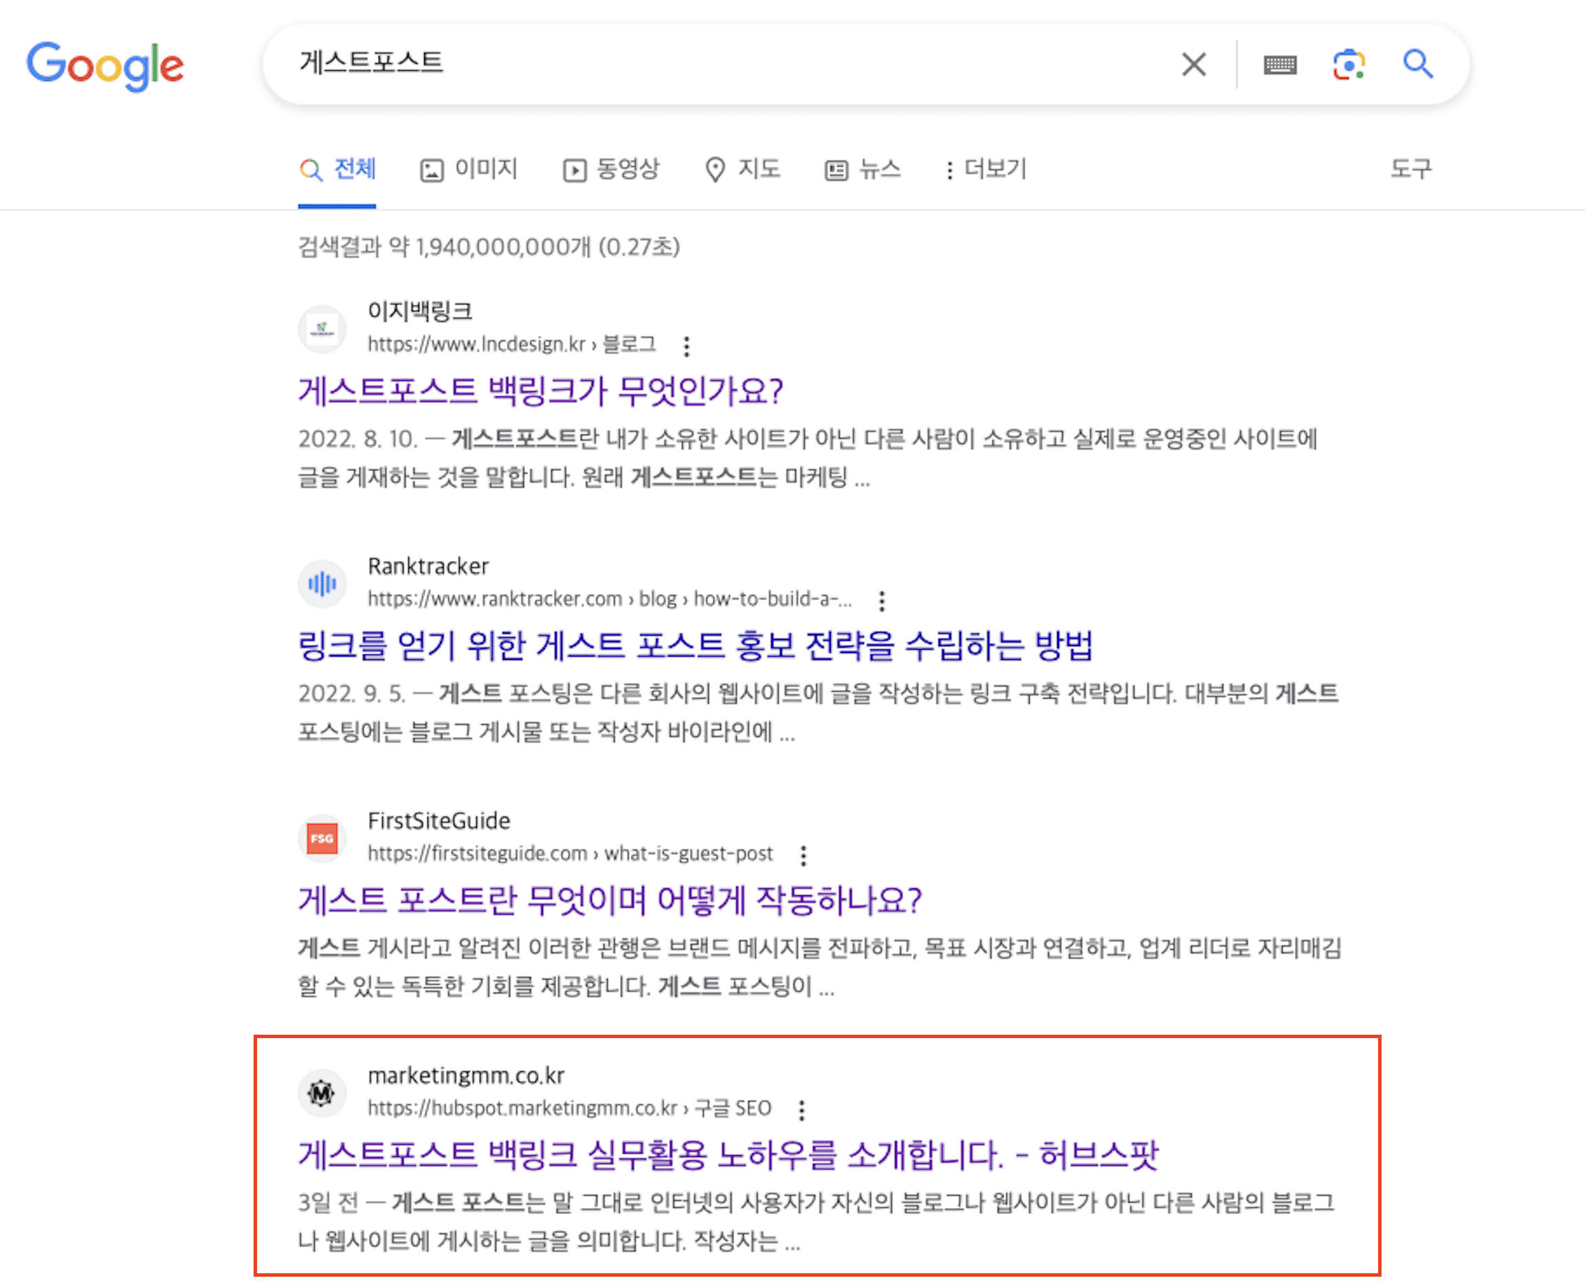Click the marketingmm.co.kr favicon
1585x1287 pixels.
coord(322,1092)
